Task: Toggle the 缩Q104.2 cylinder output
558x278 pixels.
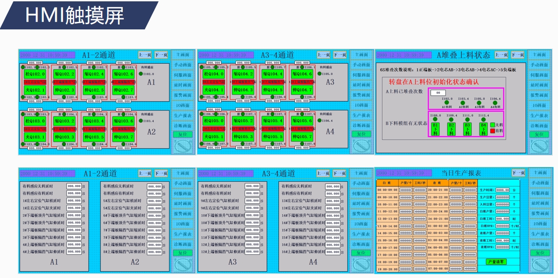Action: tap(243, 74)
